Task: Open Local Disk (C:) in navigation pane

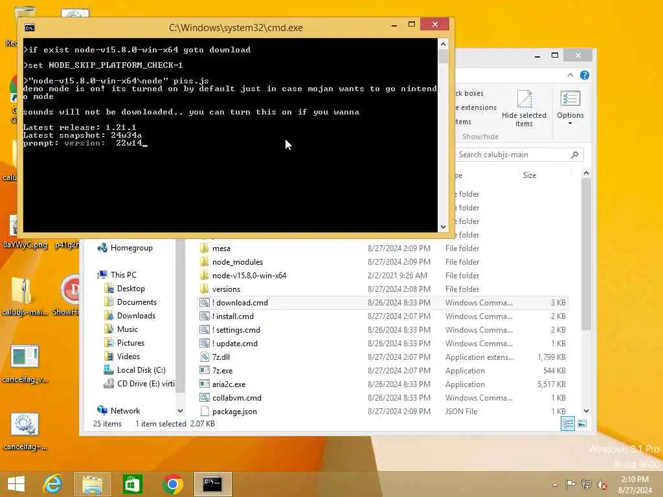Action: pos(135,370)
